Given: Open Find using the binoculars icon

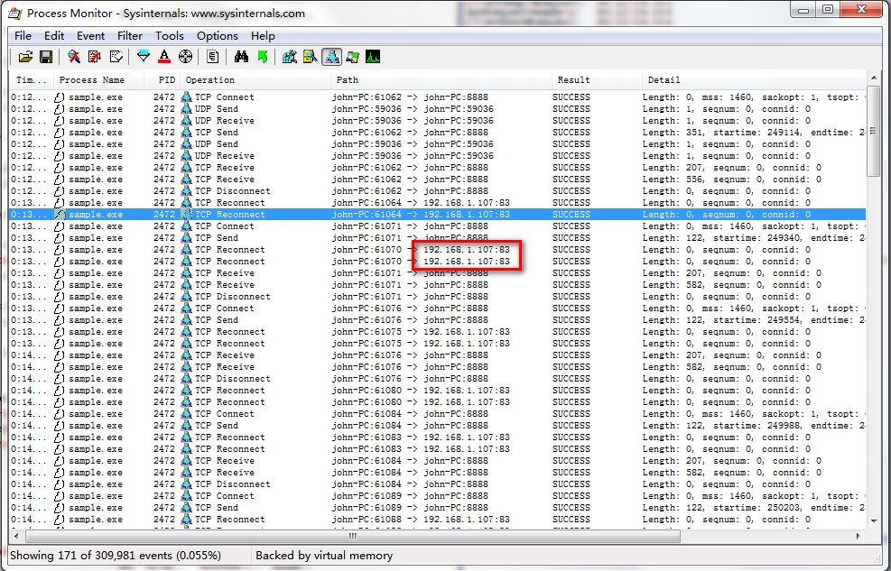Looking at the screenshot, I should tap(241, 57).
